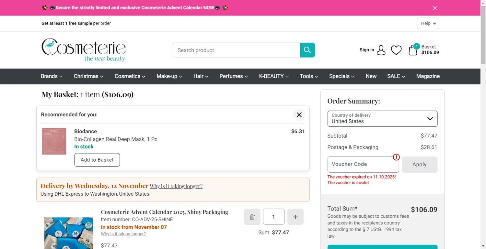Open the Help dropdown
Viewport: 486px width, 249px height.
(428, 23)
